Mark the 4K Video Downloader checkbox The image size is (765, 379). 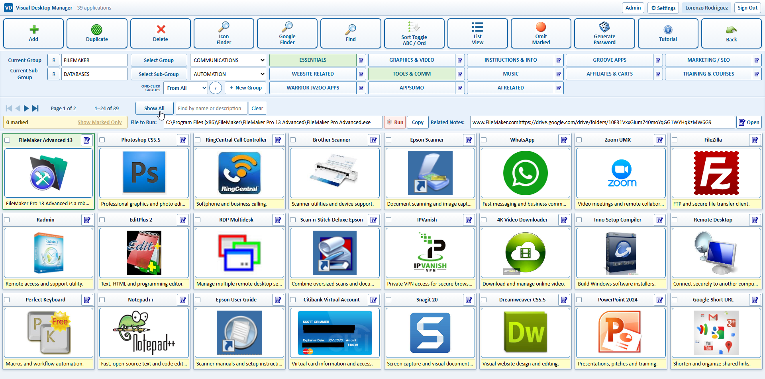484,220
